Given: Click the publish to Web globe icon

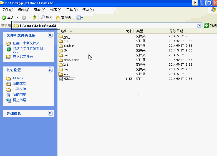Looking at the screenshot, I should coord(9,49).
